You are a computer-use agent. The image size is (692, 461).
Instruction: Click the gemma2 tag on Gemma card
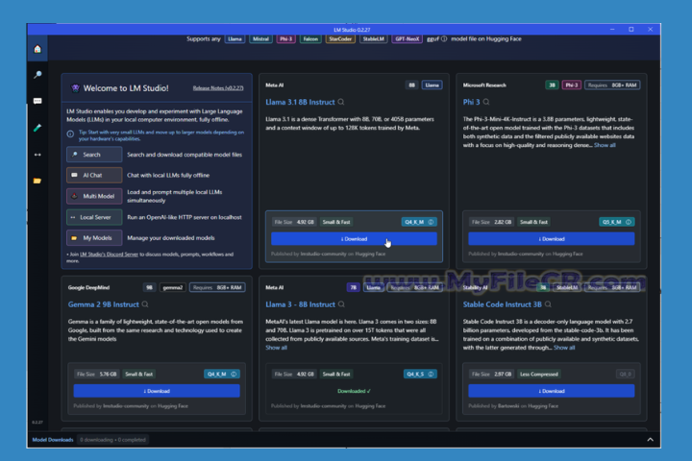(173, 287)
